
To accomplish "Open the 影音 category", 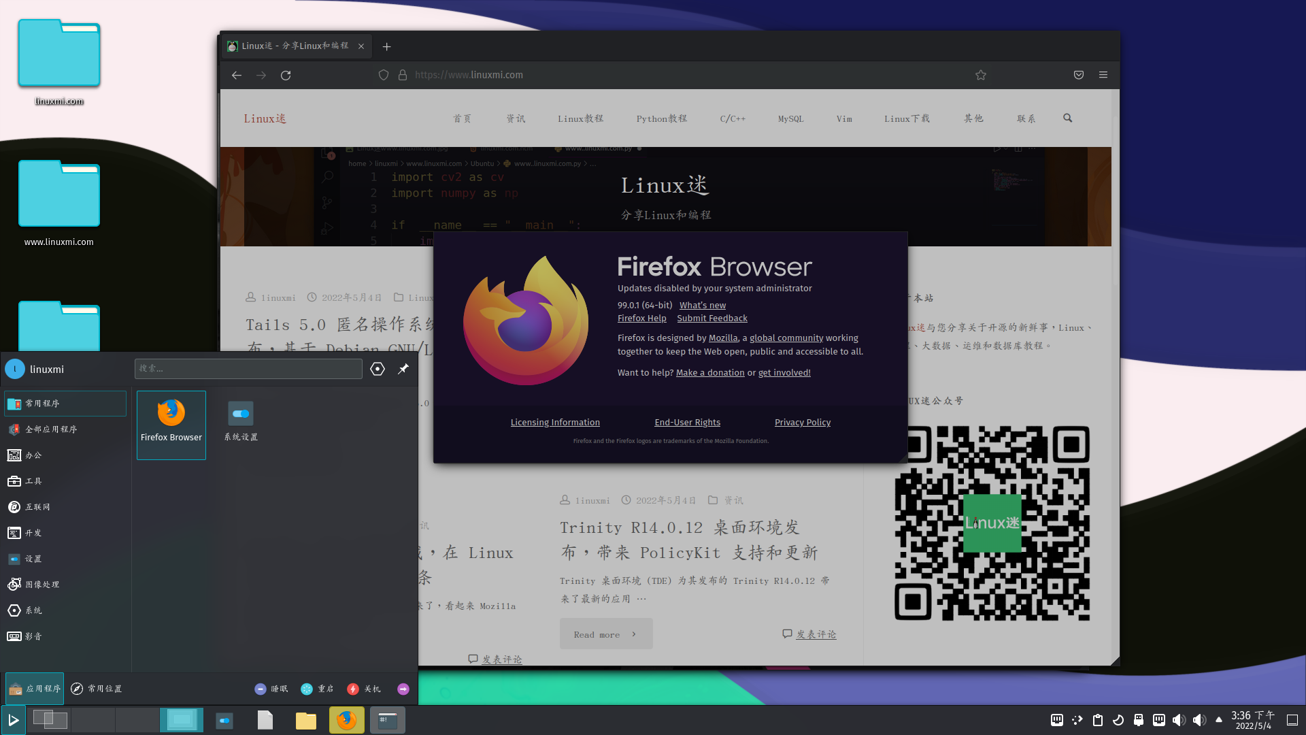I will 65,636.
